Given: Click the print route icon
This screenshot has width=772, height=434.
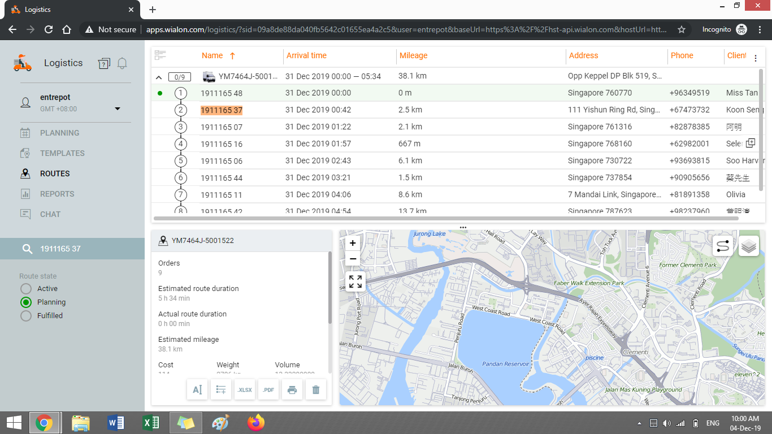Looking at the screenshot, I should (x=292, y=390).
